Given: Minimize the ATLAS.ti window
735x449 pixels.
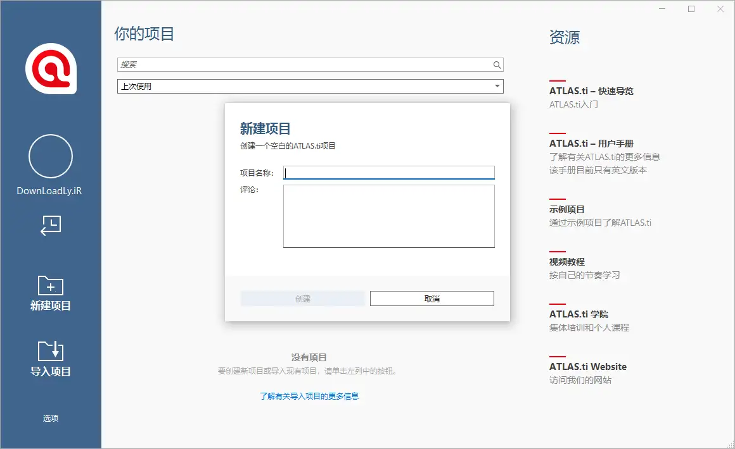Looking at the screenshot, I should tap(662, 9).
